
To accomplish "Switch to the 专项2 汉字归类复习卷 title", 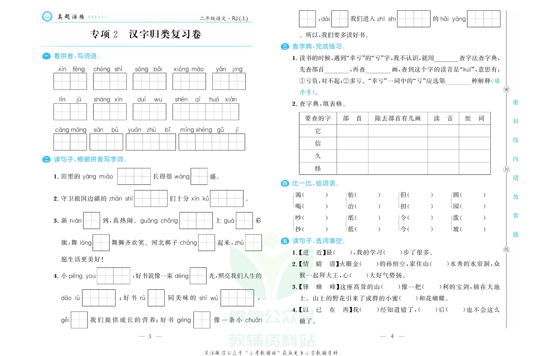I will pyautogui.click(x=146, y=34).
